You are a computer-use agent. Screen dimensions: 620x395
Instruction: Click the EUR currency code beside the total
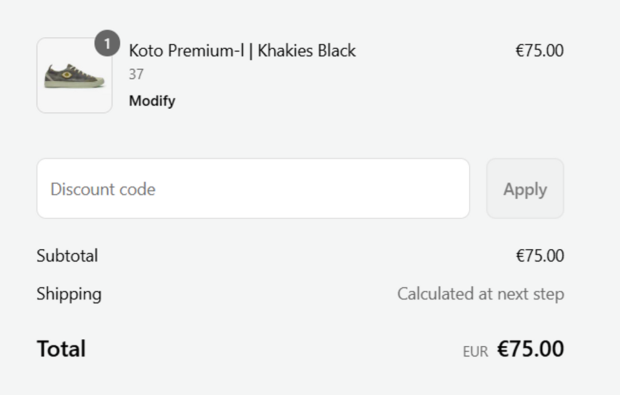pyautogui.click(x=475, y=352)
